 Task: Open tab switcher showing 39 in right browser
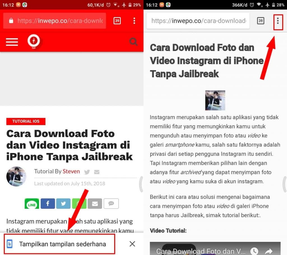(x=260, y=21)
